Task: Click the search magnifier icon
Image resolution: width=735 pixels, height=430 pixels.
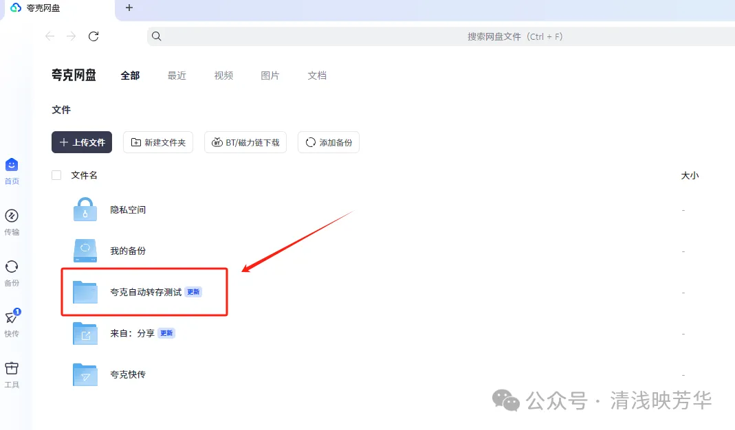Action: click(157, 36)
